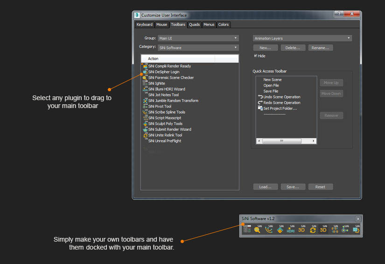Select Open File in Quick Access Toolbar
385x264 pixels.
271,86
